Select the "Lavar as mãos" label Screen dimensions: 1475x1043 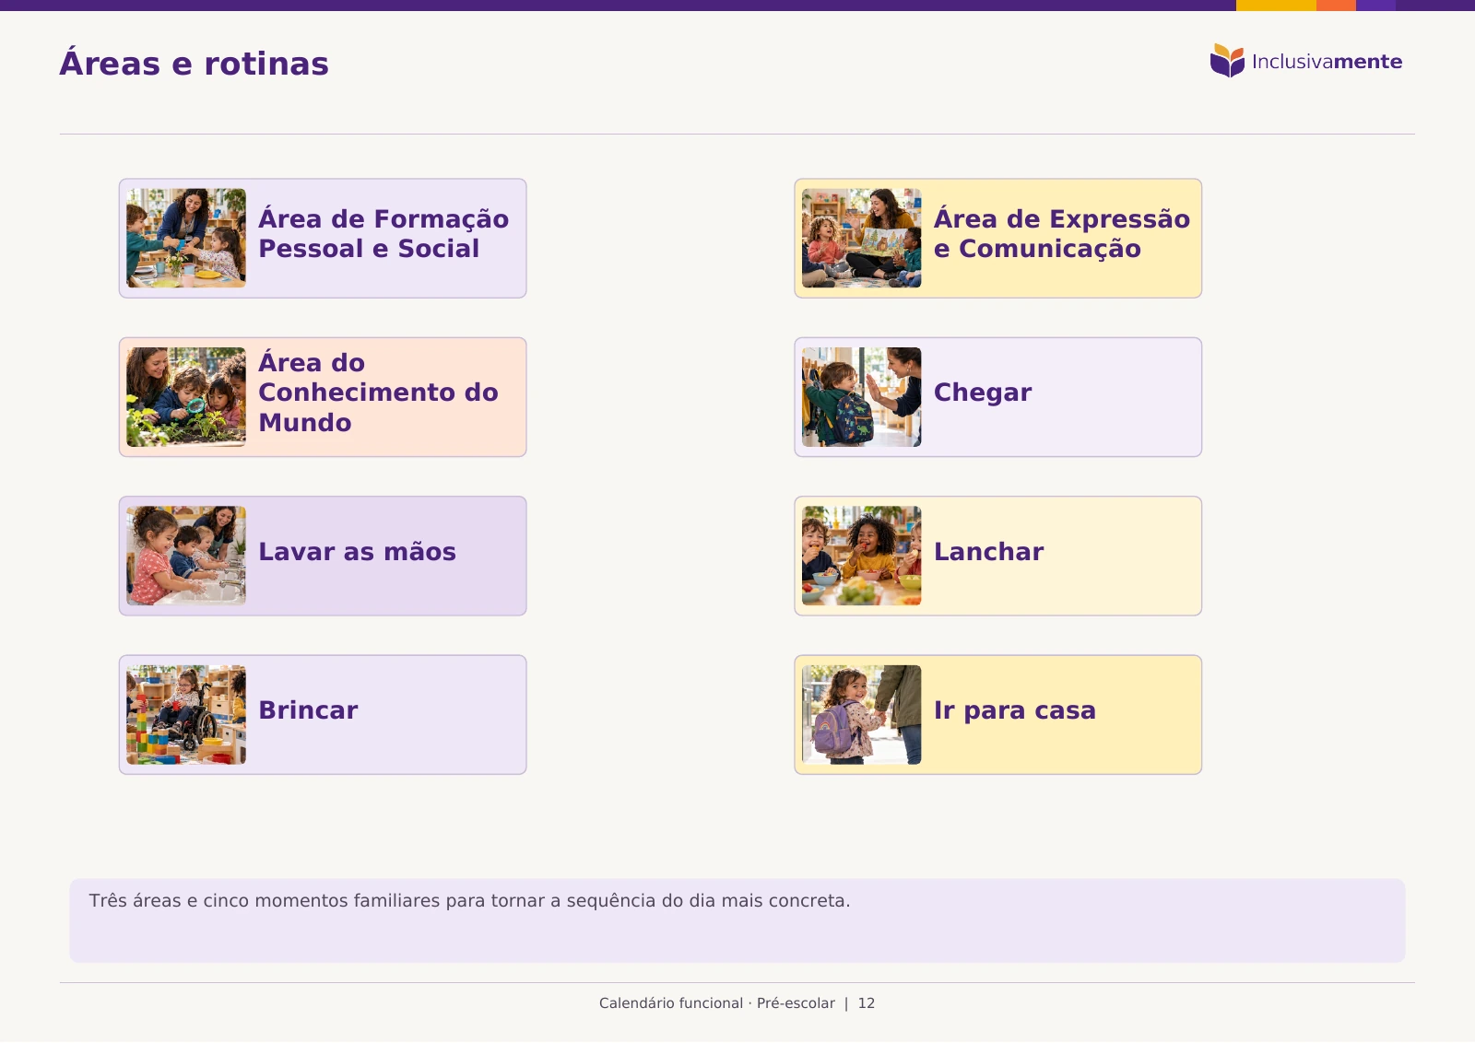click(357, 551)
